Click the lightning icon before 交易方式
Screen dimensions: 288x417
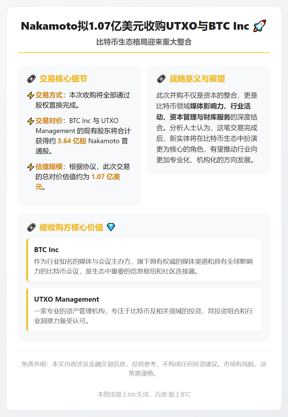31,95
